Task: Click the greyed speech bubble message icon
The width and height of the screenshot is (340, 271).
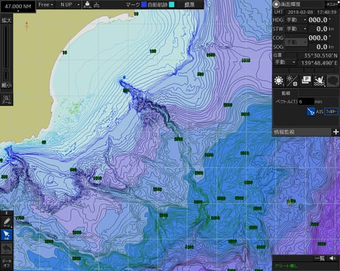Action: pyautogui.click(x=333, y=81)
